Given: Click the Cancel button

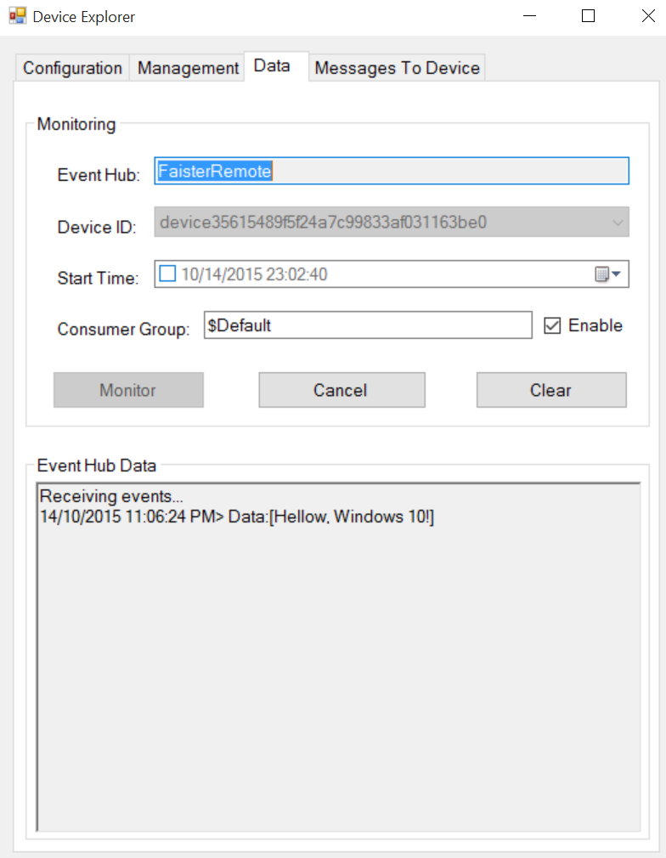Looking at the screenshot, I should (x=342, y=390).
